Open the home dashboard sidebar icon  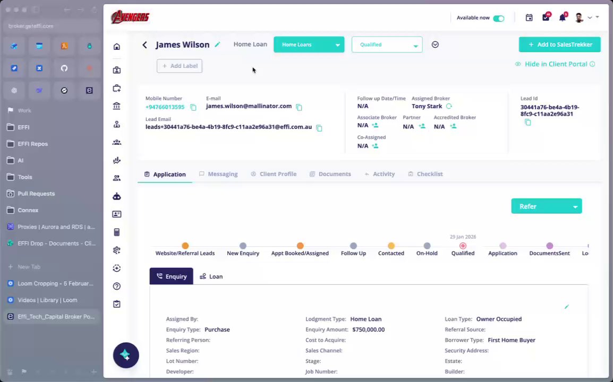pyautogui.click(x=116, y=47)
